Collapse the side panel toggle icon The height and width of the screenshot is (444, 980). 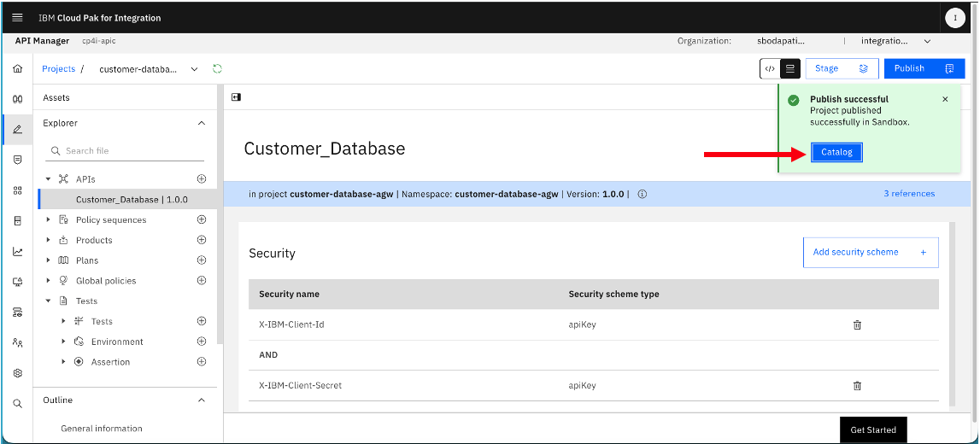(x=237, y=97)
